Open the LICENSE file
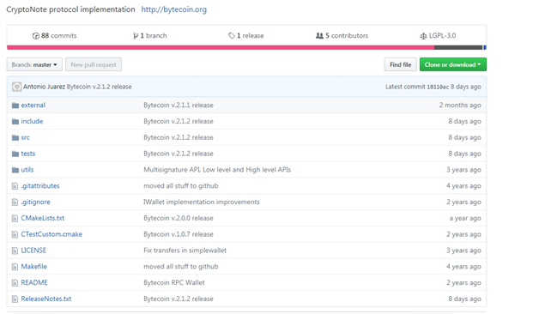The image size is (539, 314). click(33, 251)
